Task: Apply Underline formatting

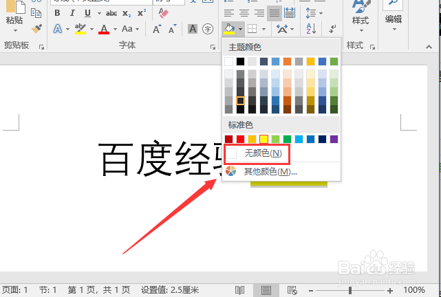Action: pyautogui.click(x=87, y=13)
